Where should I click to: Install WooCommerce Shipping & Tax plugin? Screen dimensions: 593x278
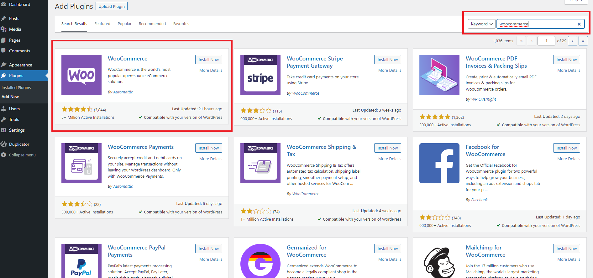388,148
